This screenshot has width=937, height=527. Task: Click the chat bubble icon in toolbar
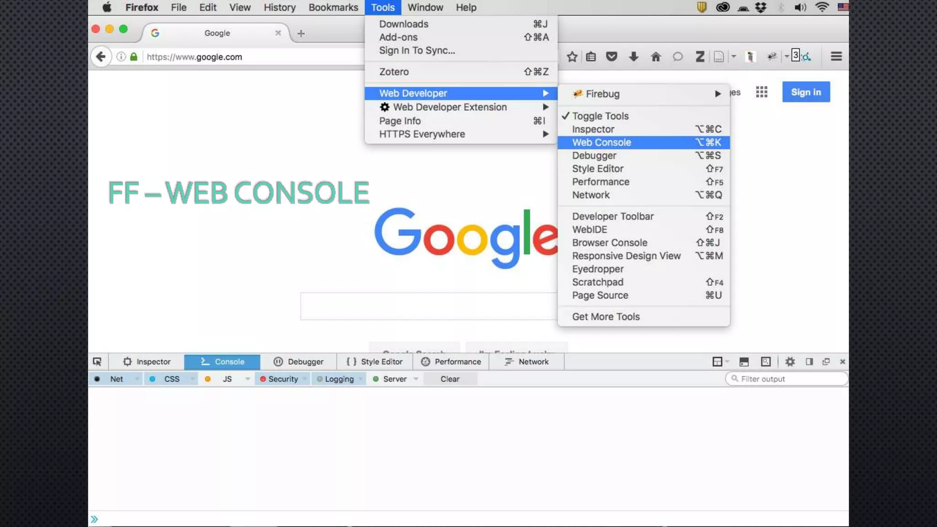[x=678, y=57]
